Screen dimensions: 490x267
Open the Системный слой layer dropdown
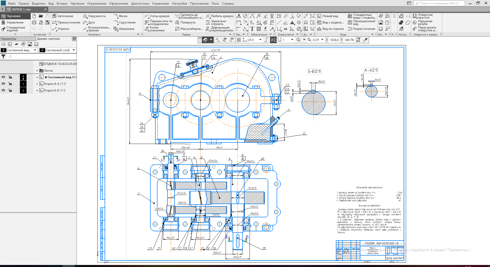[x=74, y=50]
